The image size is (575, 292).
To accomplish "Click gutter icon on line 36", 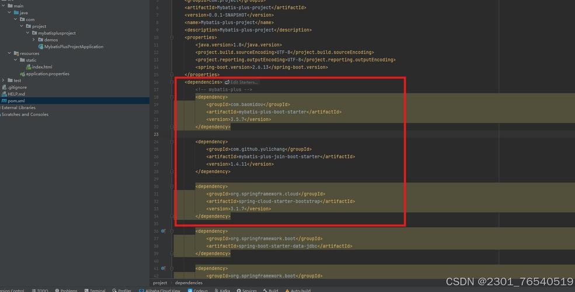I will click(163, 231).
